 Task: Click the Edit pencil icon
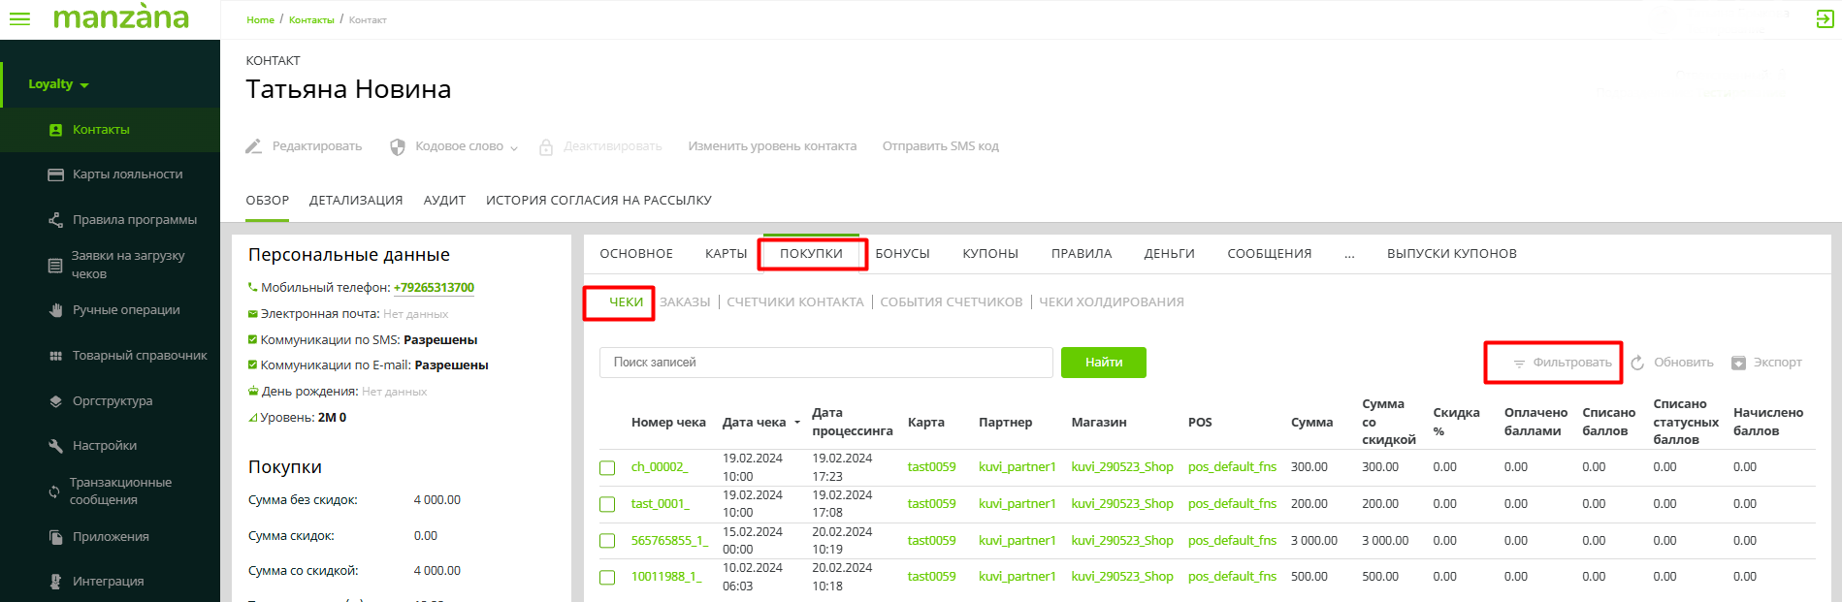pos(254,146)
